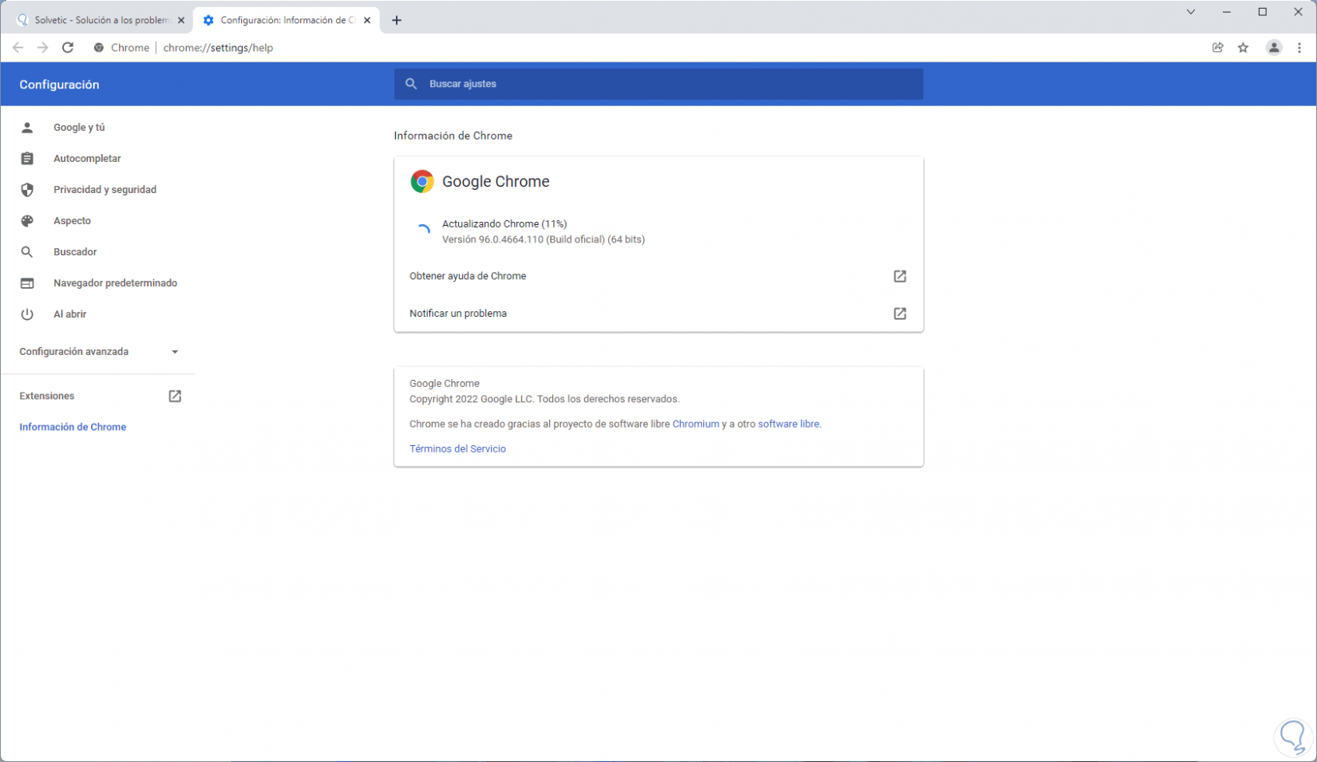Select Información de Chrome in sidebar
Image resolution: width=1317 pixels, height=762 pixels.
[73, 428]
